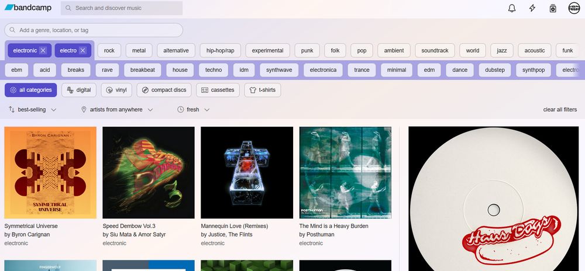Open artists from anywhere location dropdown

pyautogui.click(x=117, y=109)
